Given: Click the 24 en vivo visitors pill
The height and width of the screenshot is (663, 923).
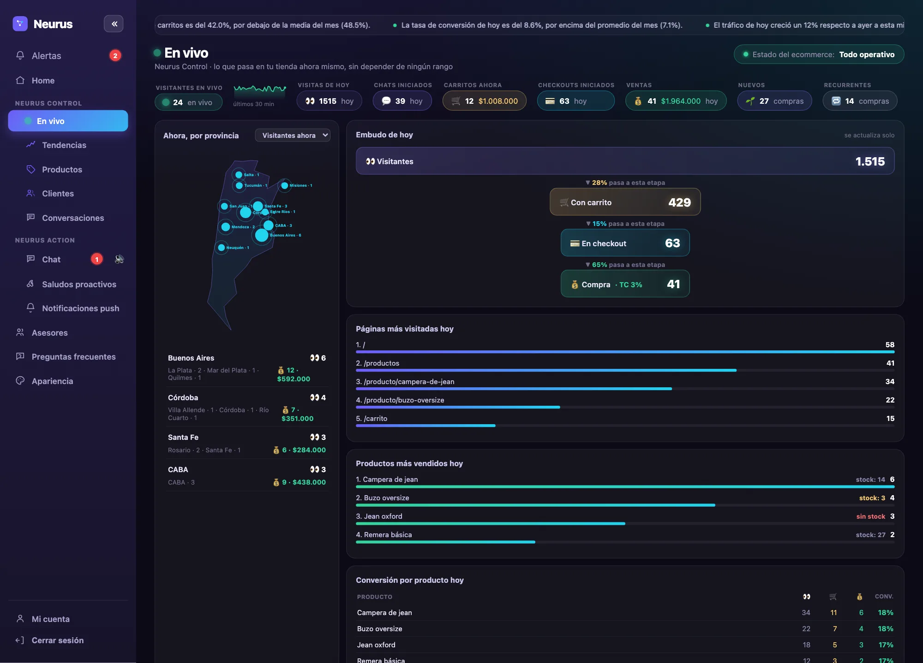Looking at the screenshot, I should [188, 102].
